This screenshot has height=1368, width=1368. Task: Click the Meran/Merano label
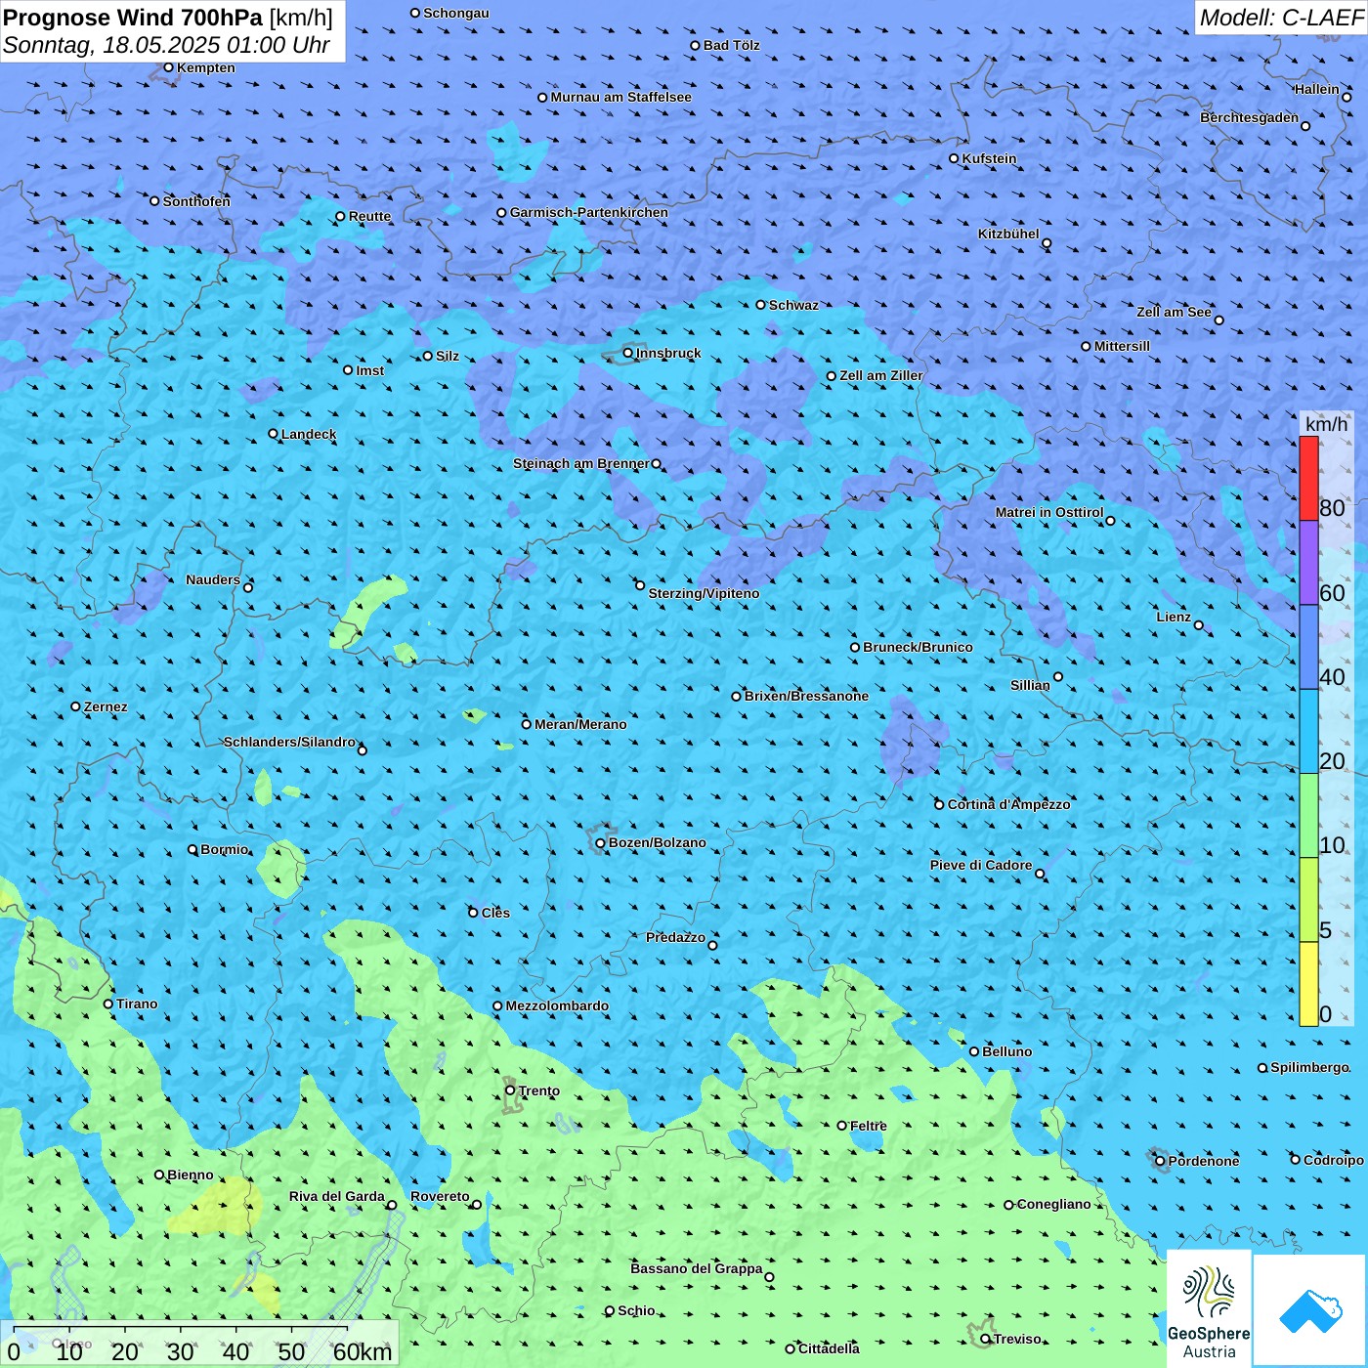click(580, 724)
